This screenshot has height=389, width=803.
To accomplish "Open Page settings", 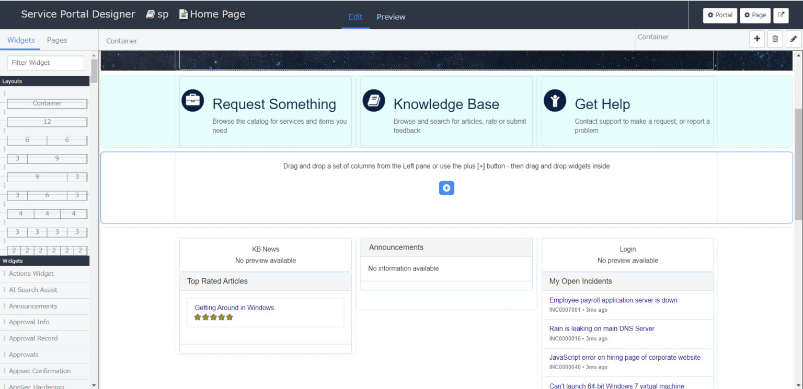I will pyautogui.click(x=755, y=15).
